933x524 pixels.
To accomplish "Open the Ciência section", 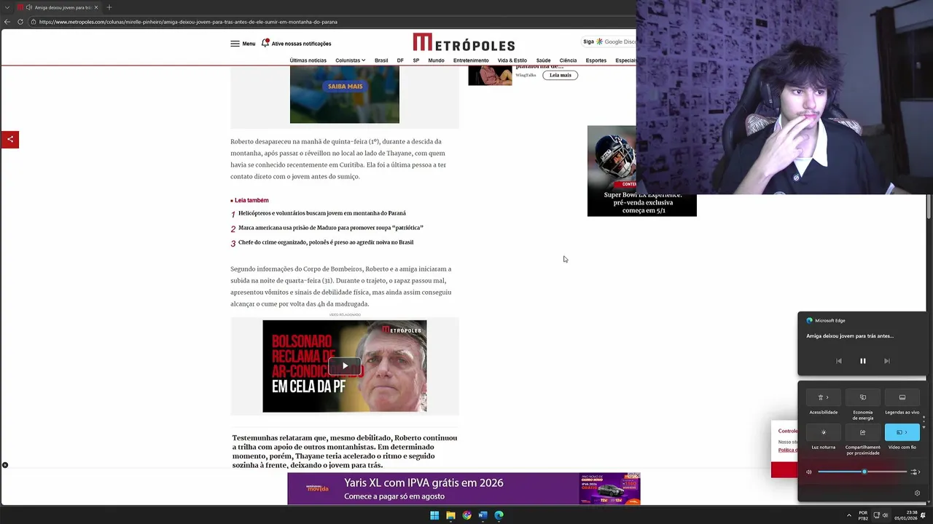I will click(568, 60).
